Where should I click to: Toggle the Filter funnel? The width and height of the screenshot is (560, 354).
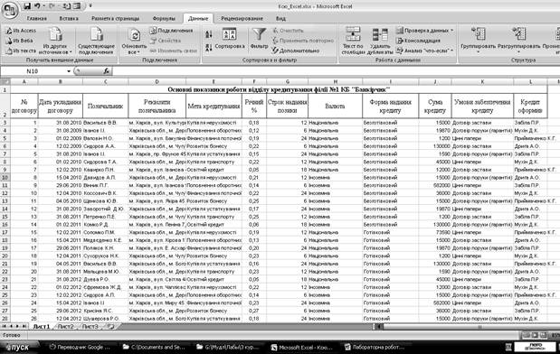[259, 39]
